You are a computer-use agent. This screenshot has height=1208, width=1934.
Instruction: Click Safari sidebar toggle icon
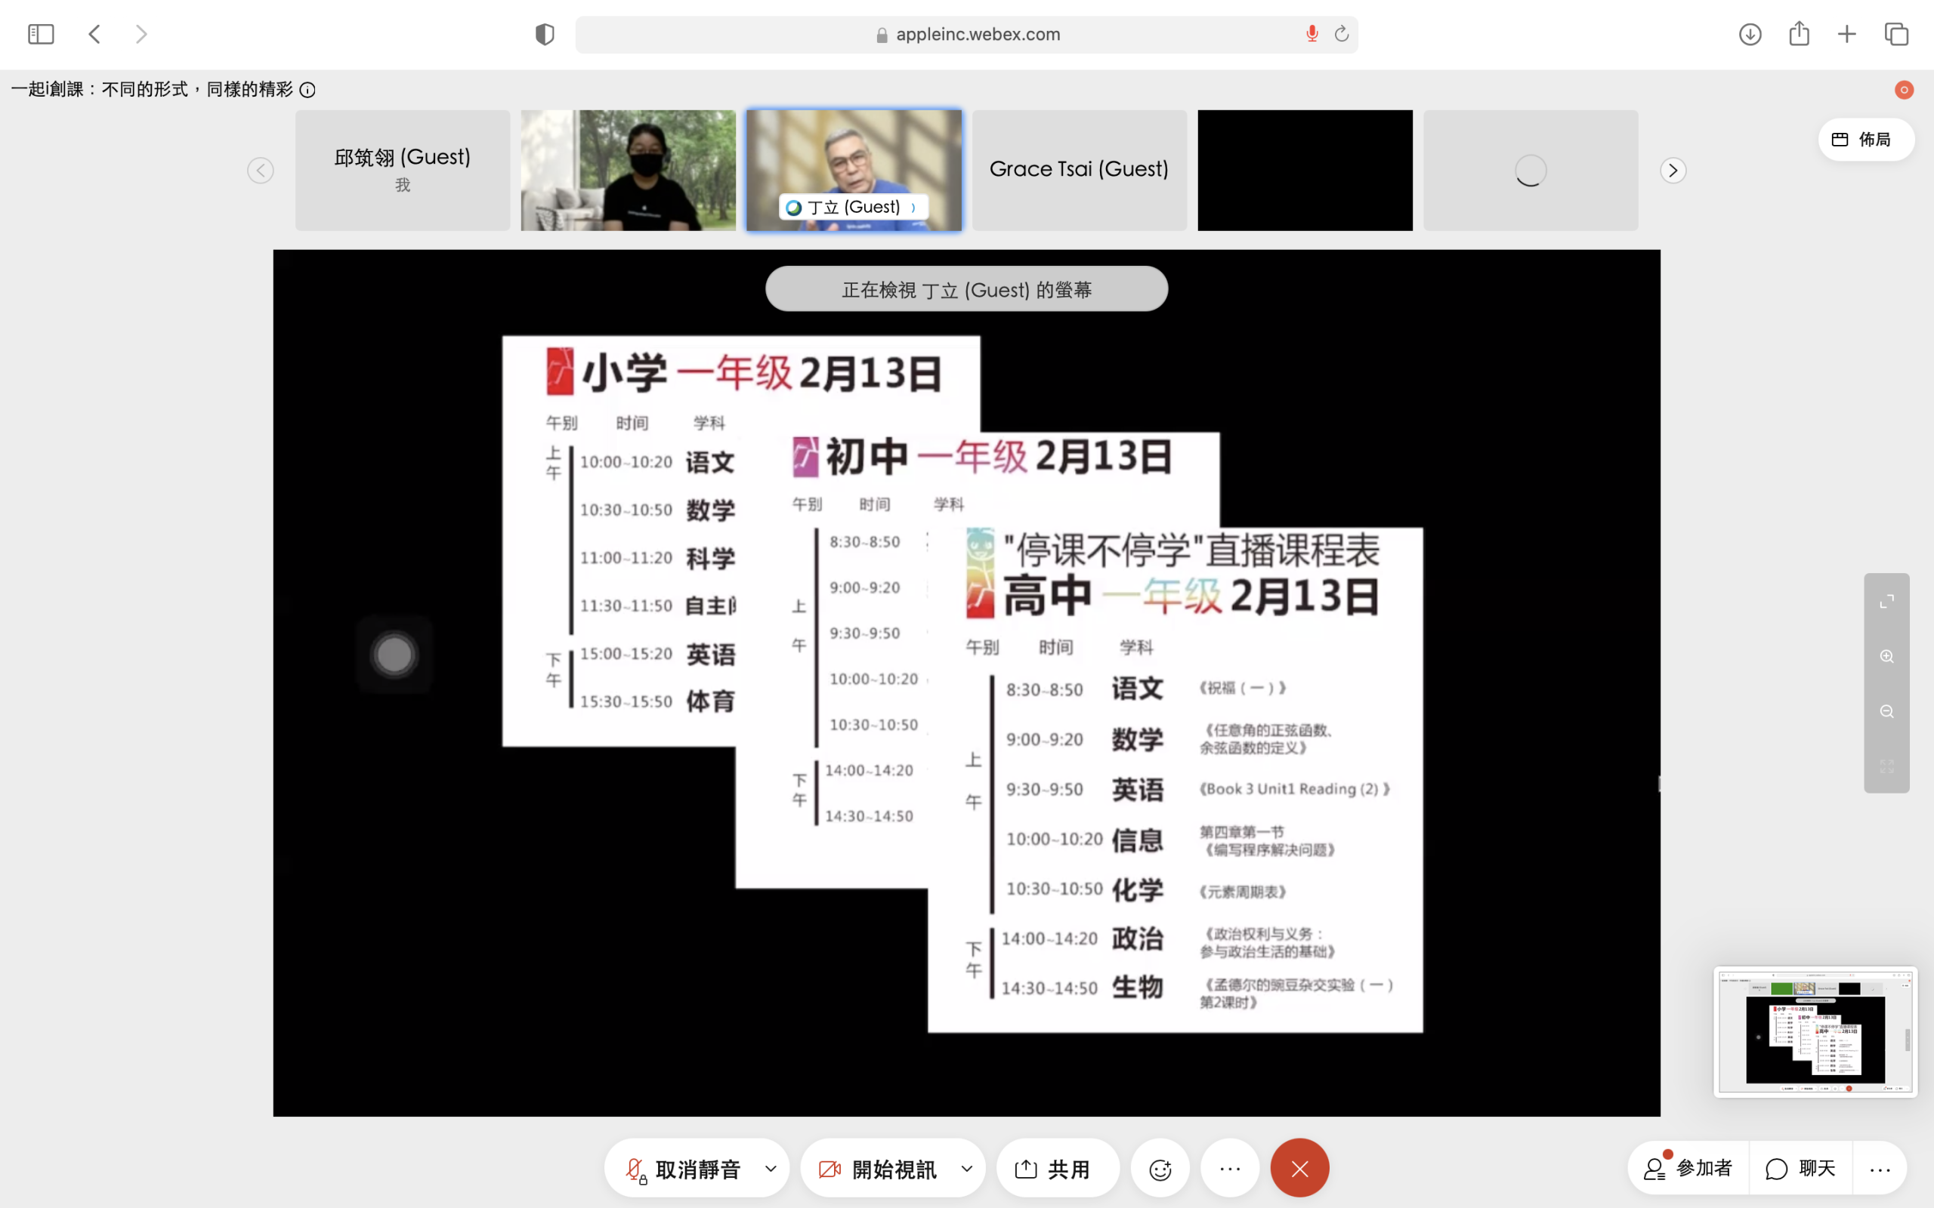coord(41,33)
